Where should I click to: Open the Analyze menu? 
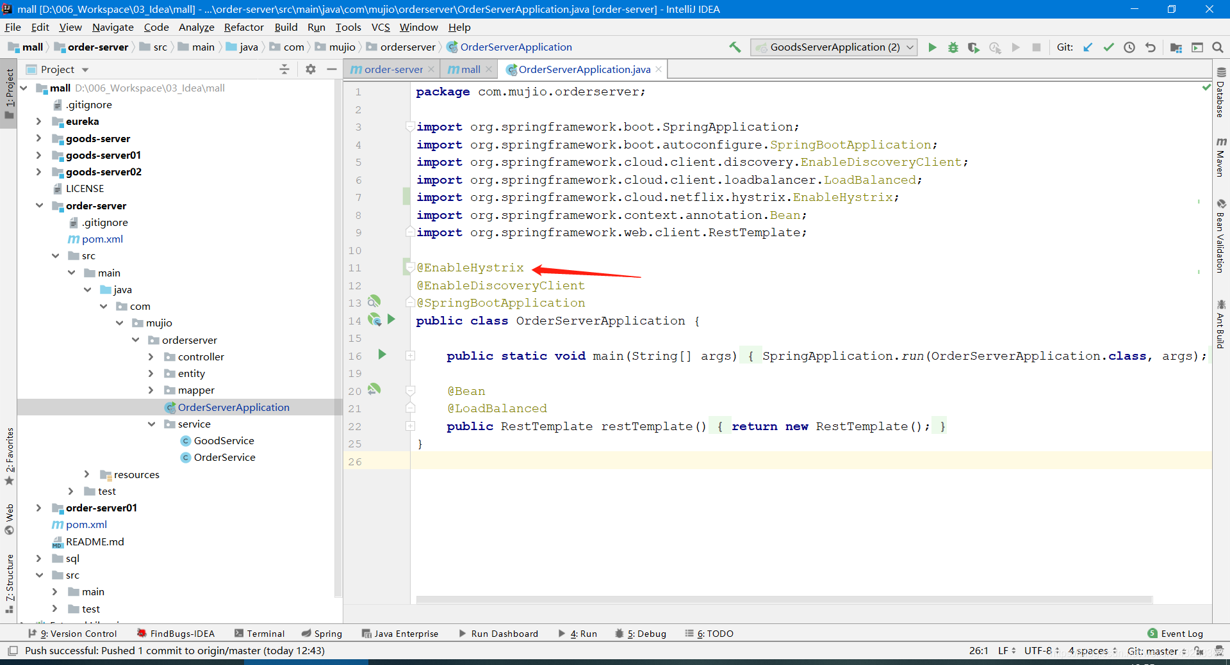coord(196,27)
